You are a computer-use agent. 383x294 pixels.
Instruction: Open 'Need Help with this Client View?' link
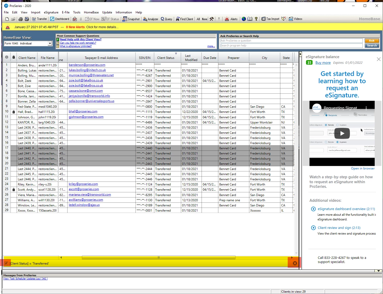(81, 40)
